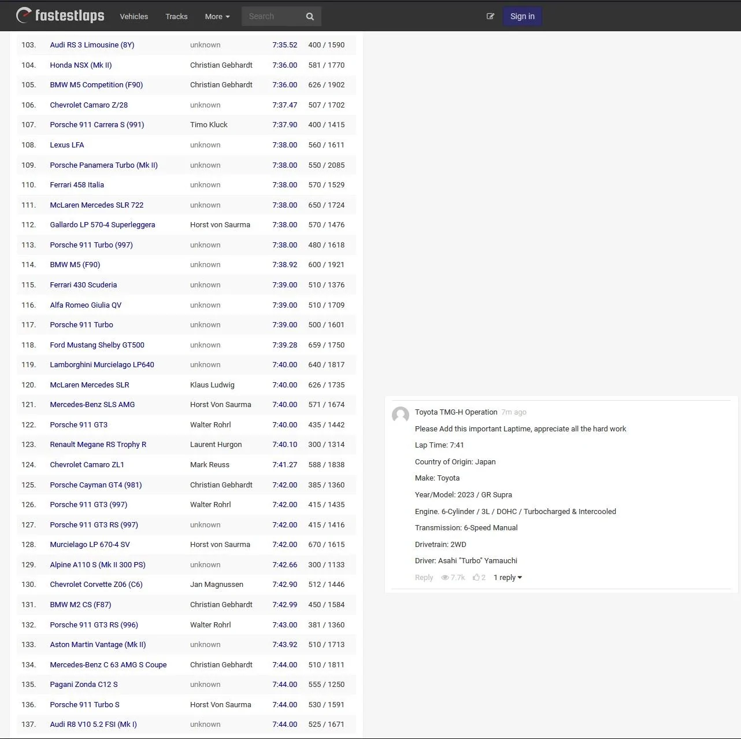Click lap time 7:38.92 for BMW M5 (F90)
This screenshot has height=739, width=741.
[285, 265]
